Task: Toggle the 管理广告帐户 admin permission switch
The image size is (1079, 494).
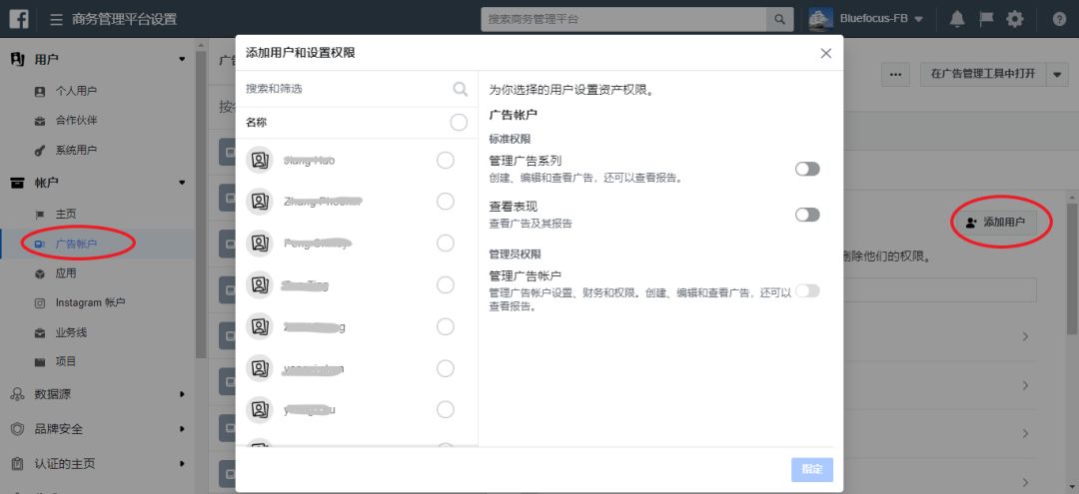Action: [x=807, y=291]
